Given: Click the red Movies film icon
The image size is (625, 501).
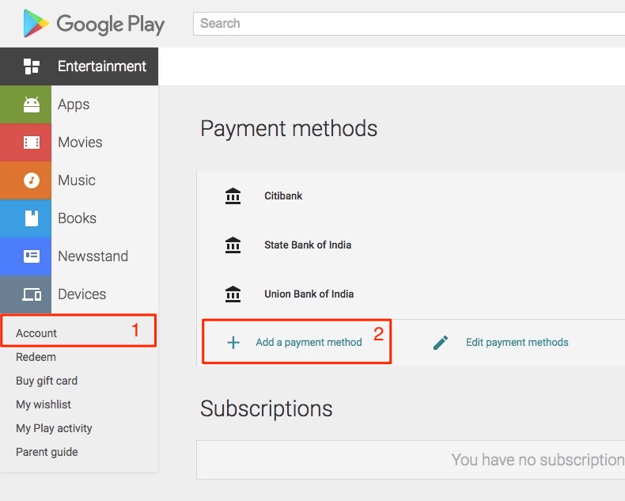Looking at the screenshot, I should (x=32, y=142).
